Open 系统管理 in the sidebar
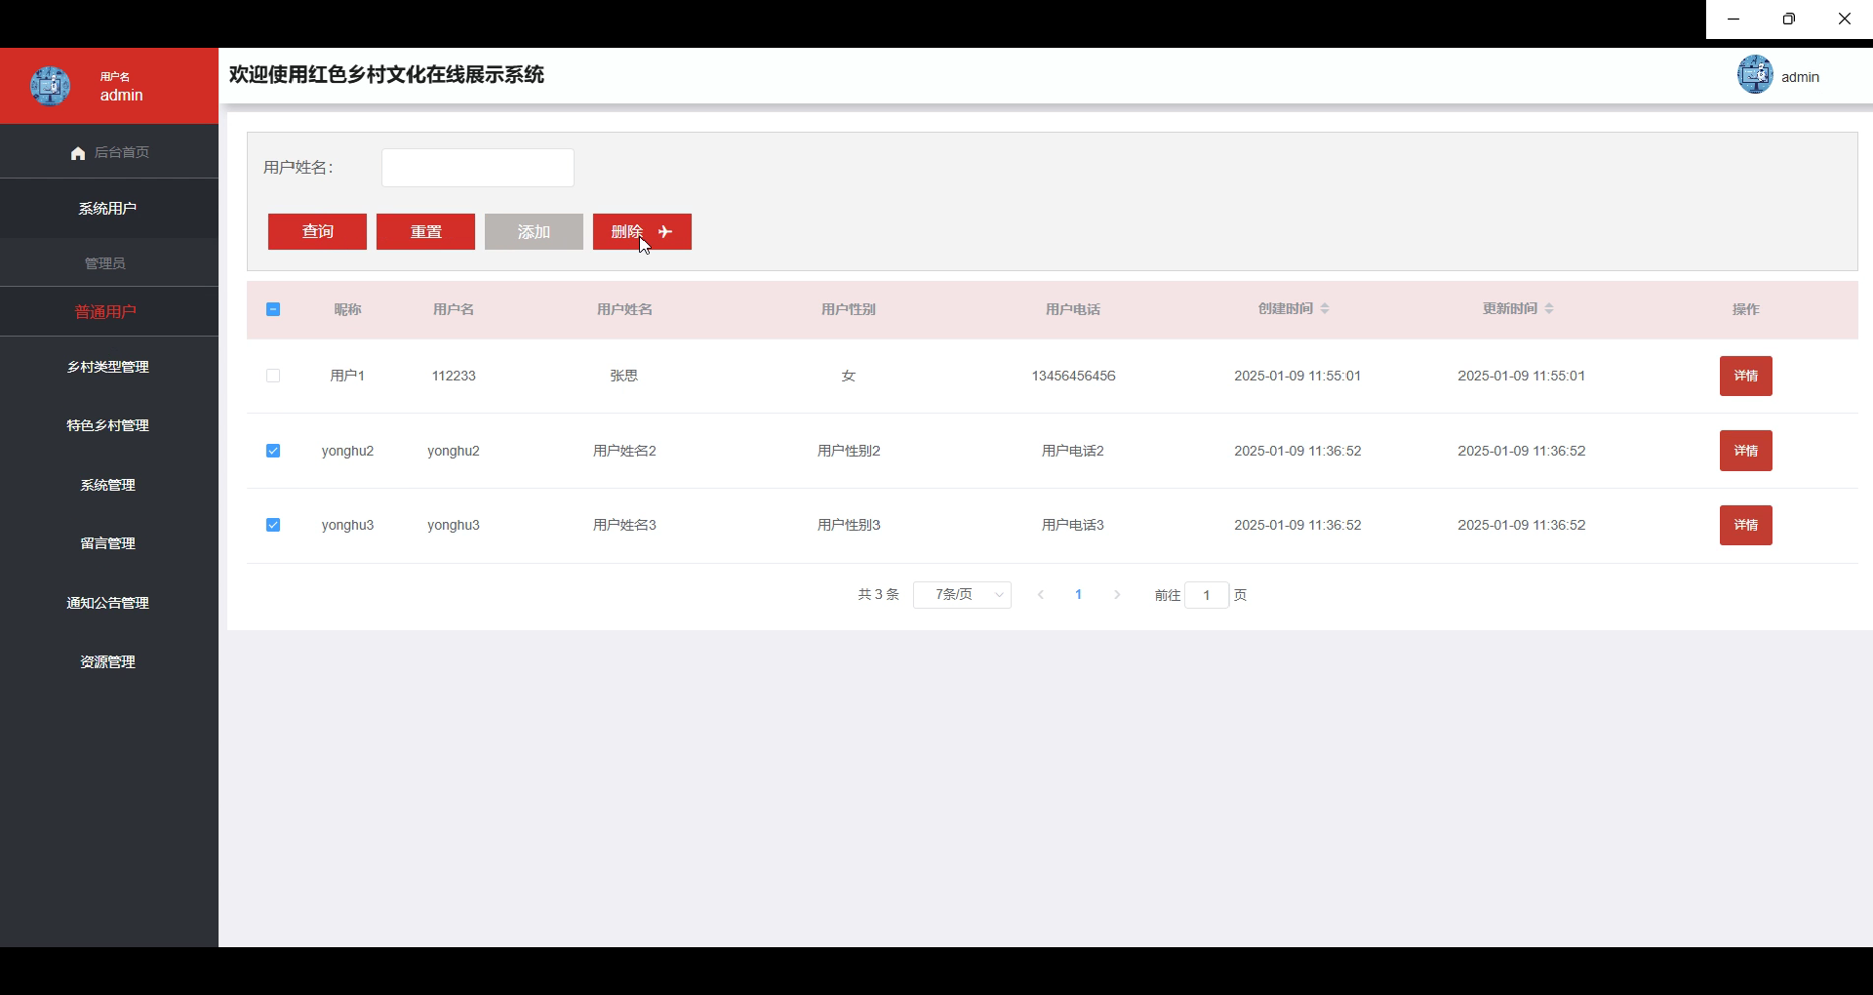This screenshot has height=995, width=1873. 109,485
